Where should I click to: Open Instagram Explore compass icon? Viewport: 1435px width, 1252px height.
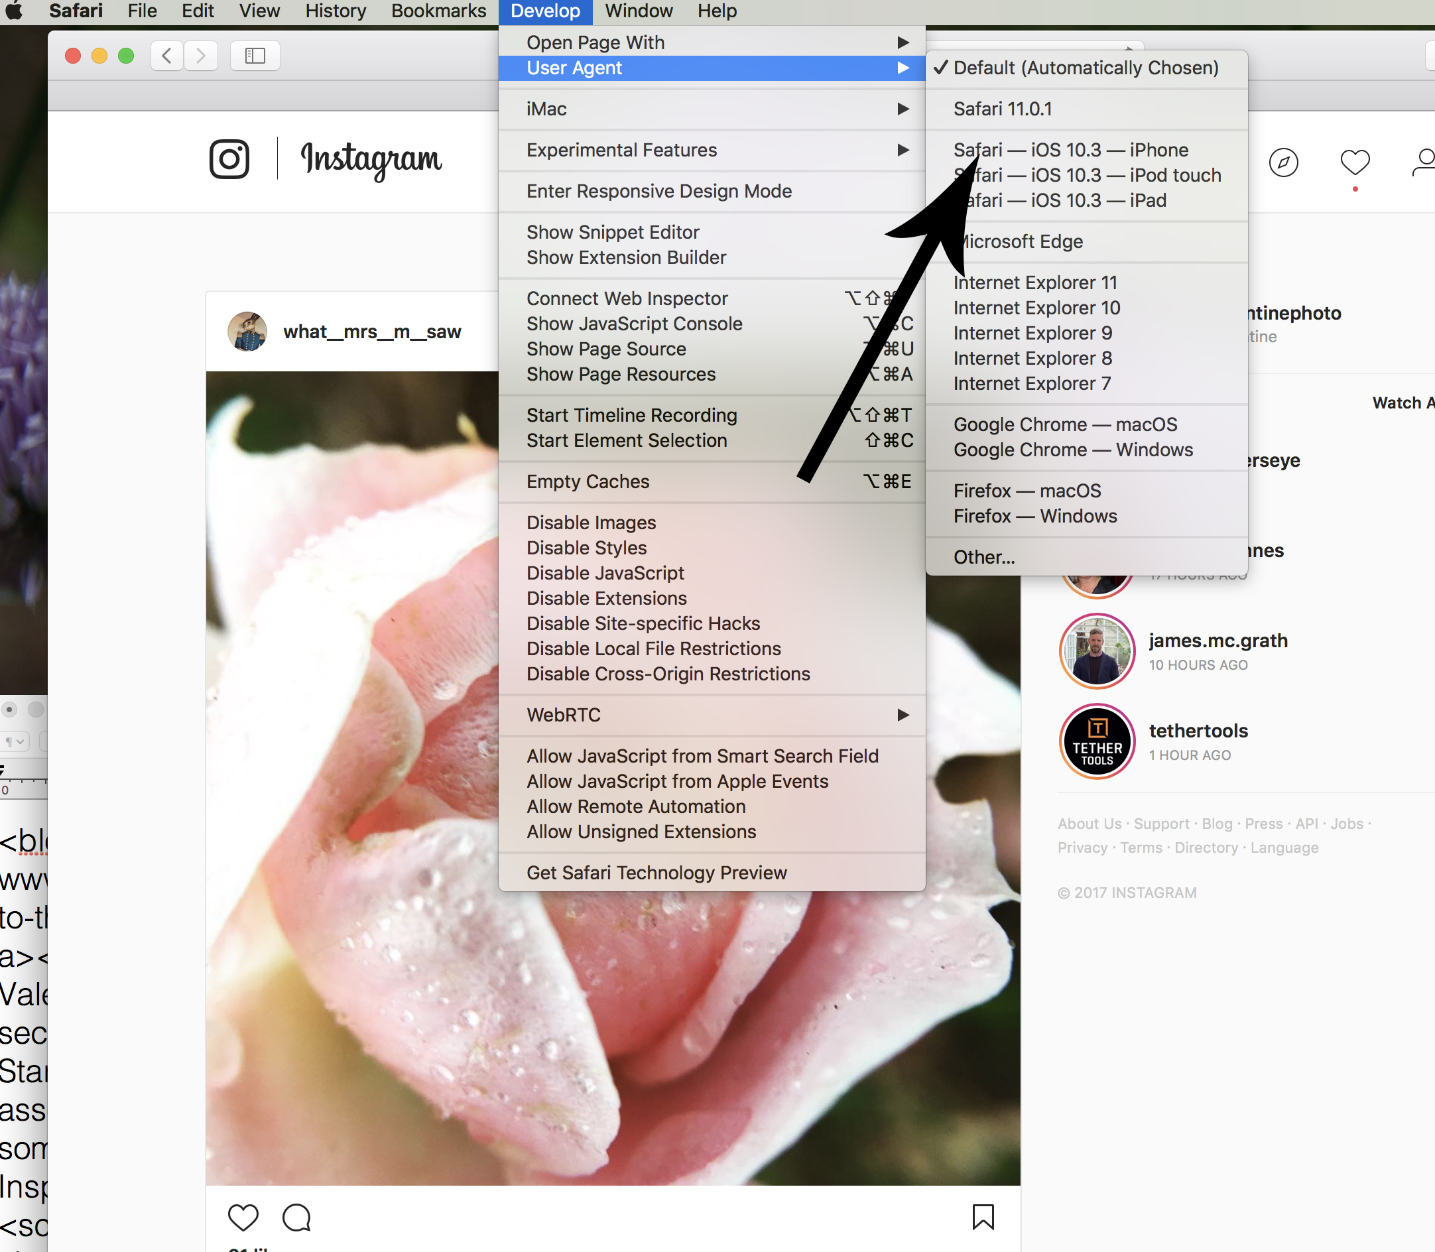(x=1283, y=162)
